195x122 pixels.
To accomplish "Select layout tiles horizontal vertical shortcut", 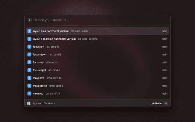I will [97, 31].
